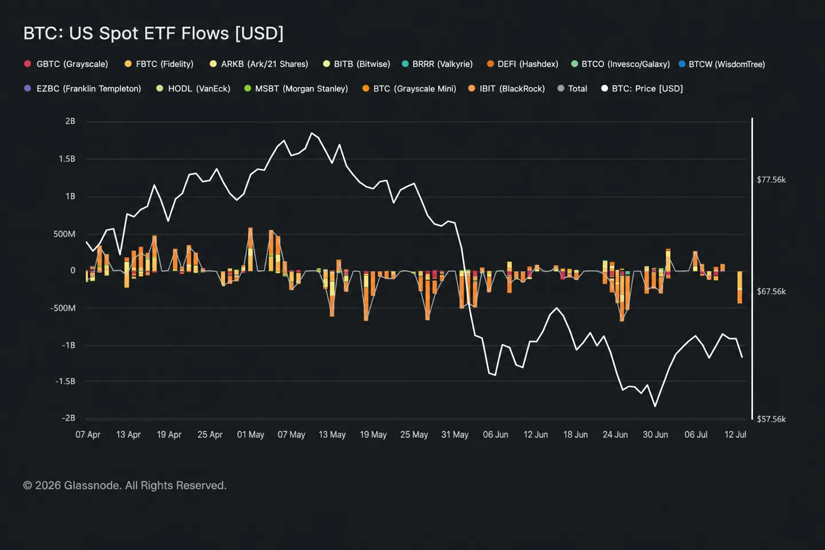
Task: Click the 12 Jul date label
Action: click(x=735, y=435)
